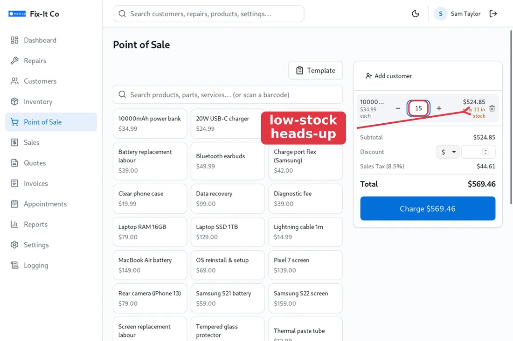Open Repairs in the sidebar

[x=51, y=60]
